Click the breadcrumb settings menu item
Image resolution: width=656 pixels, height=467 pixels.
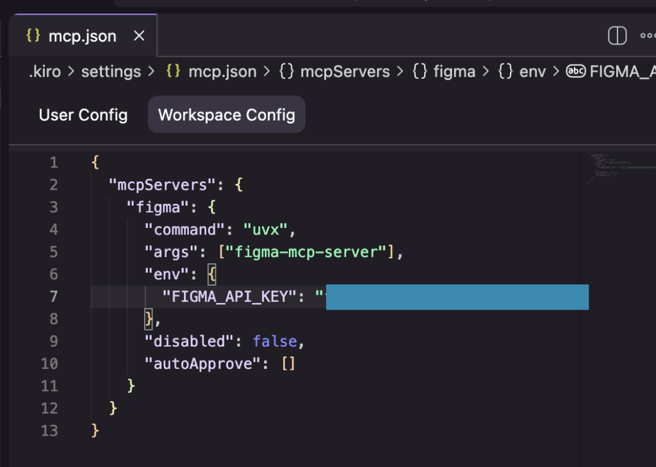click(x=110, y=72)
